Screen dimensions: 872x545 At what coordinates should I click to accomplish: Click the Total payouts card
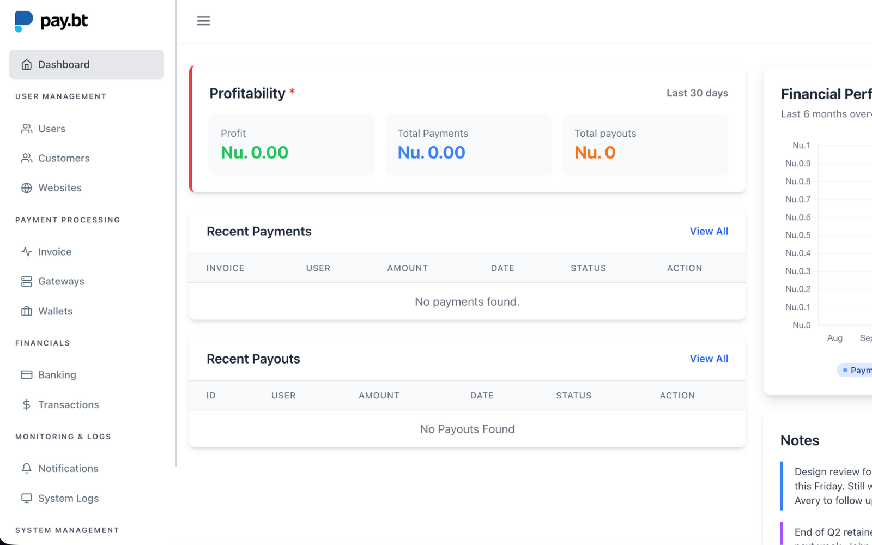coord(645,145)
